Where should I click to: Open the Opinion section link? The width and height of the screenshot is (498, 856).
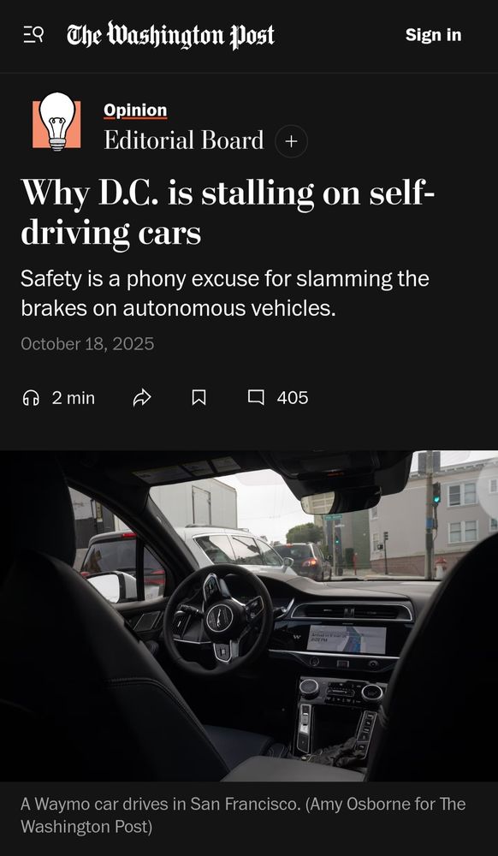[135, 110]
